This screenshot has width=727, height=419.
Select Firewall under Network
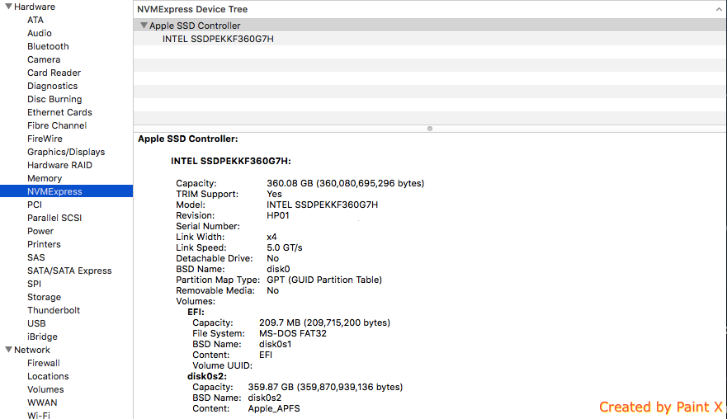[43, 364]
